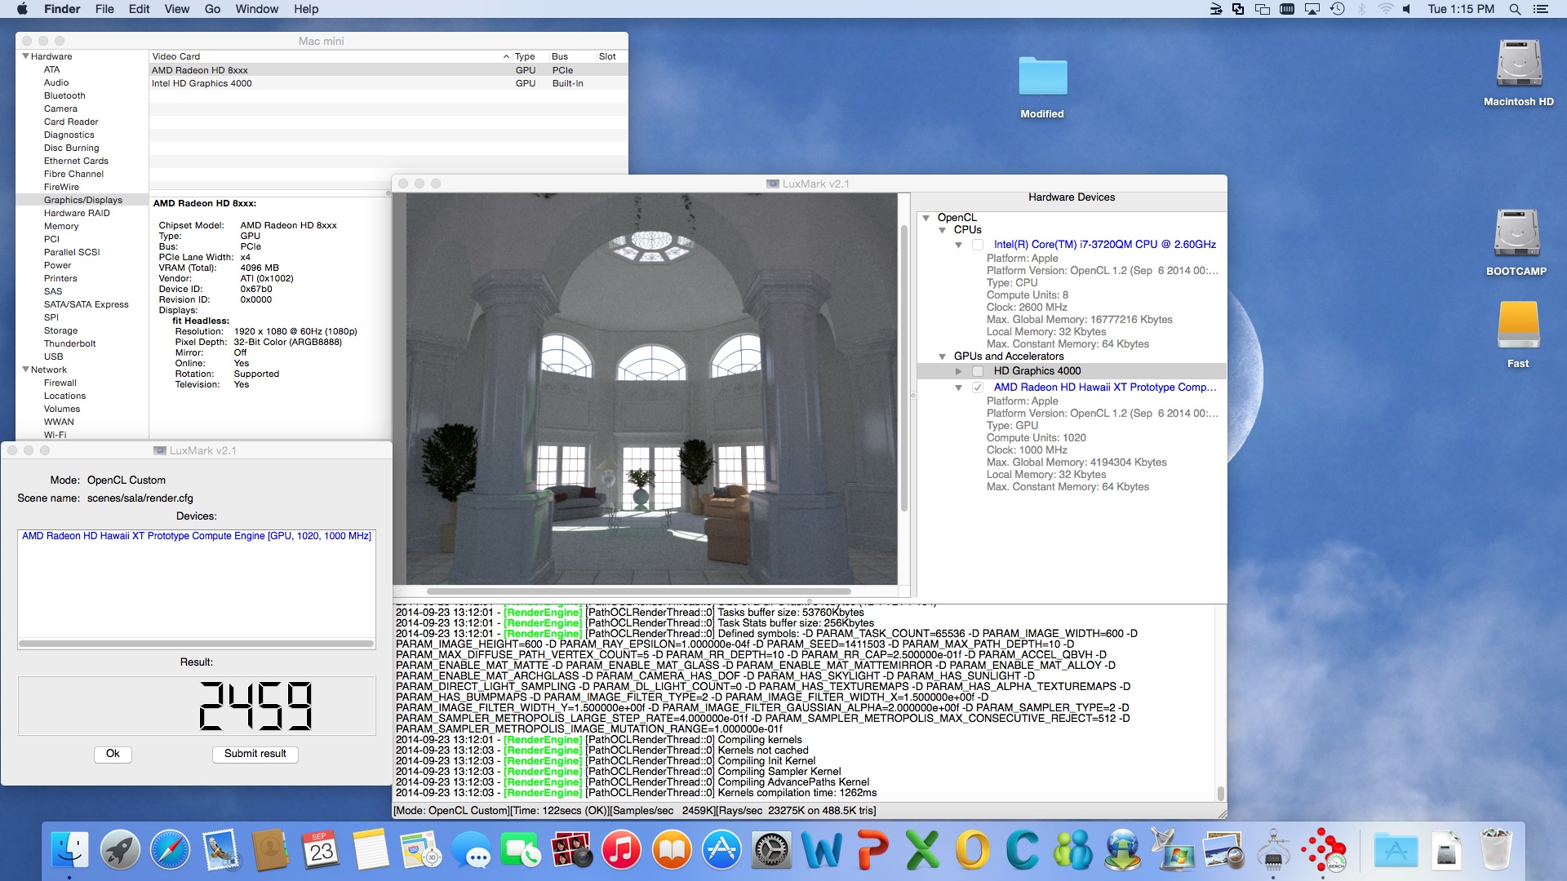Open Mail stamp icon in dock

[x=220, y=850]
